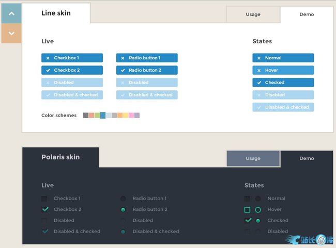
Task: Click the down chevron navigation arrow
Action: (11, 34)
